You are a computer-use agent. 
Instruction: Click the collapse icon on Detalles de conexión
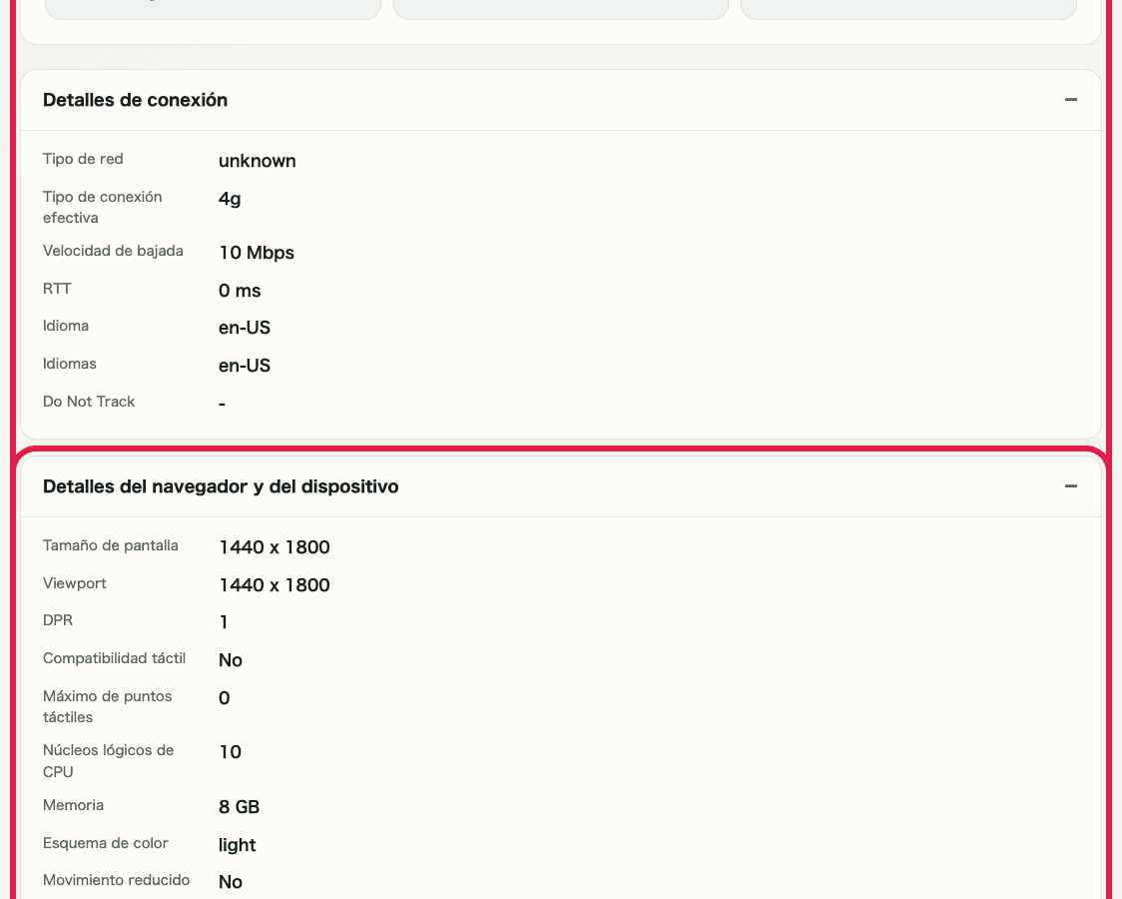tap(1071, 100)
